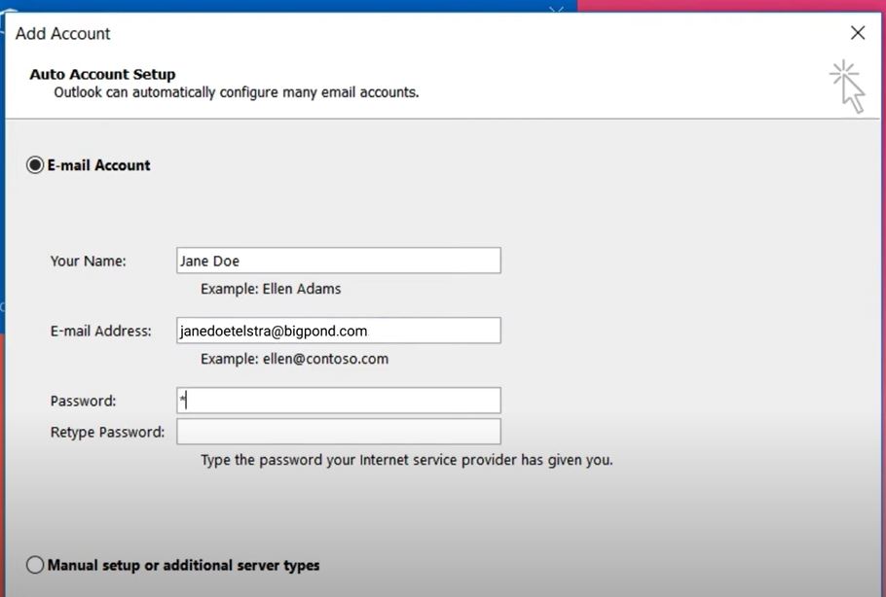Click the Auto Account Setup heading
This screenshot has height=597, width=886.
tap(102, 74)
